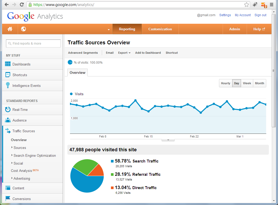The image size is (278, 205).
Task: Switch the chart to Hourly
Action: click(x=226, y=83)
